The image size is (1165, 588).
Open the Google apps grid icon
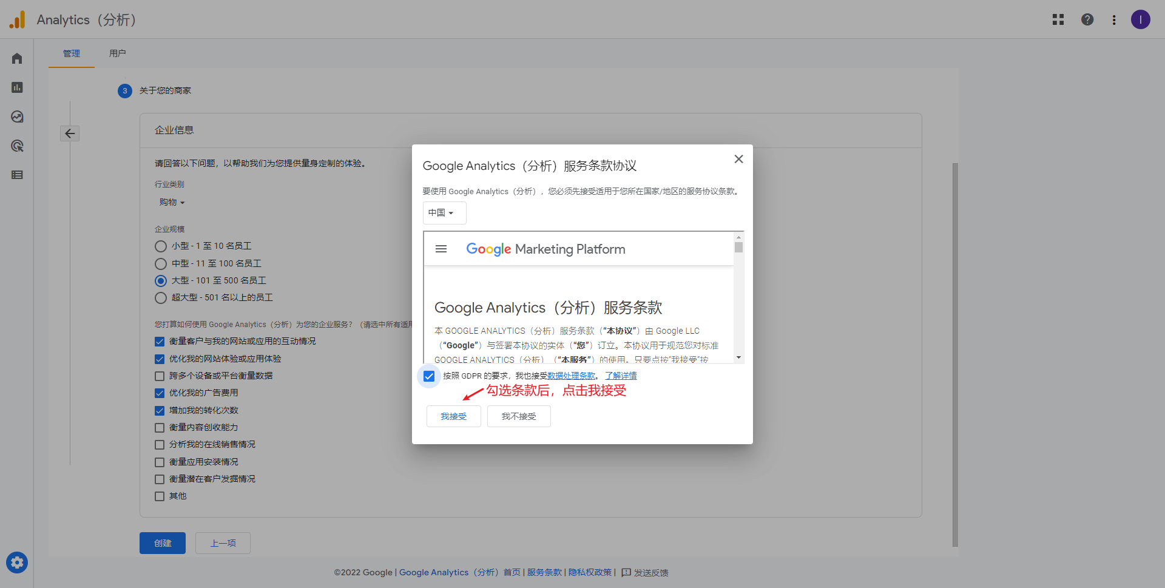(1058, 19)
